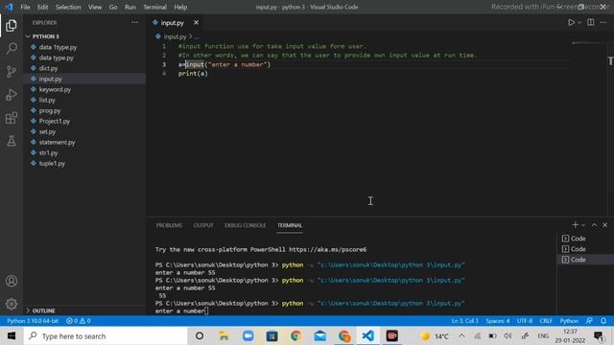Open the Selection menu
This screenshot has width=614, height=345.
pyautogui.click(x=68, y=7)
